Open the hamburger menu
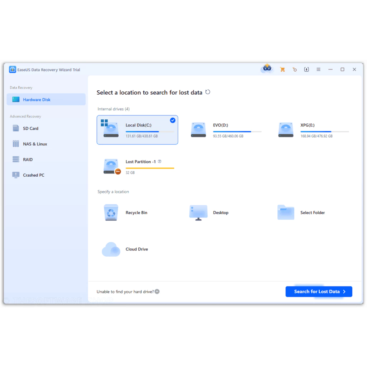The width and height of the screenshot is (367, 367). [x=318, y=69]
